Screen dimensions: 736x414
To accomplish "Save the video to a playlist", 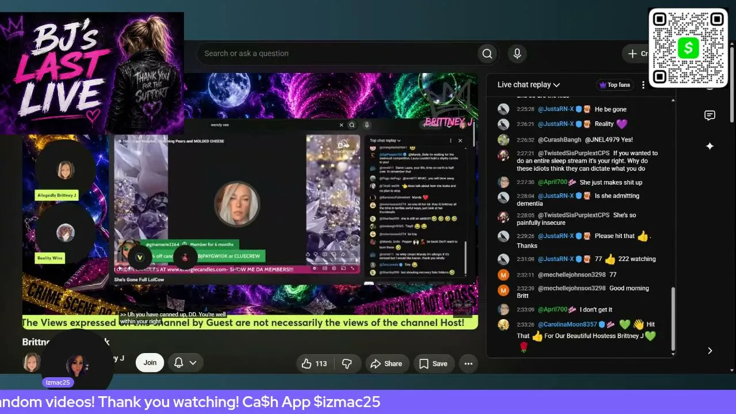I will click(433, 363).
